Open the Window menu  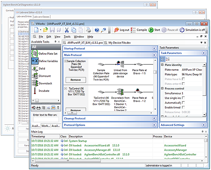79,37
